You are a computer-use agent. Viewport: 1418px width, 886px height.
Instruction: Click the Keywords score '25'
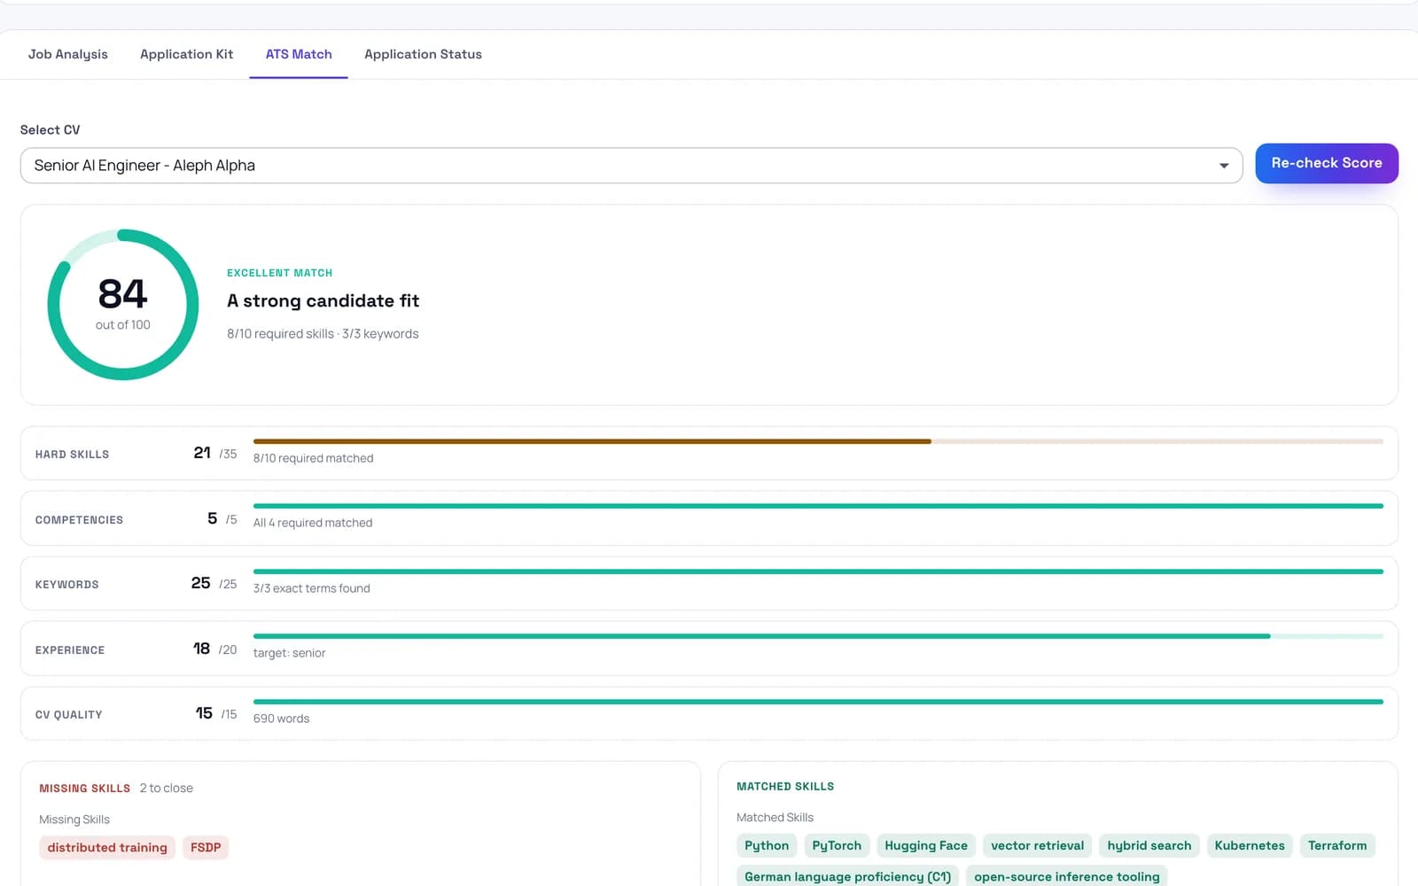(200, 583)
